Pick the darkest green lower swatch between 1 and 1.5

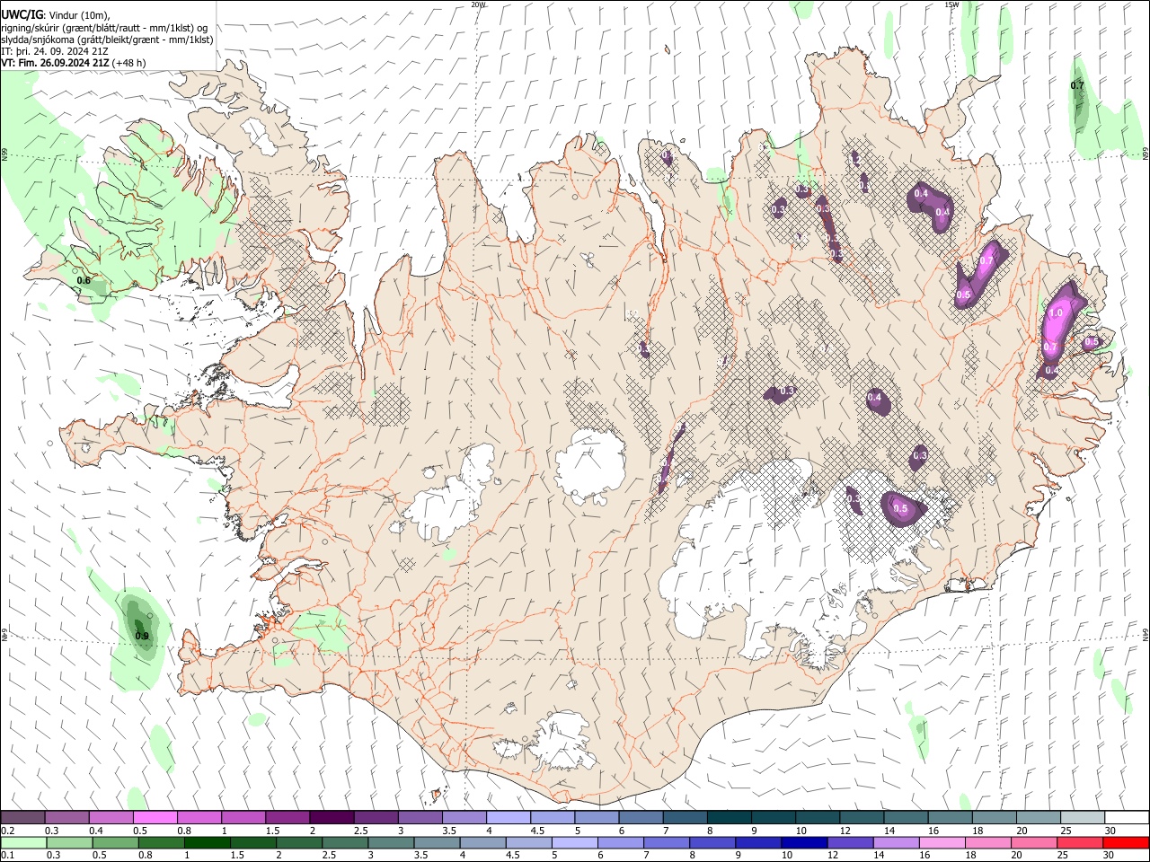pyautogui.click(x=207, y=843)
